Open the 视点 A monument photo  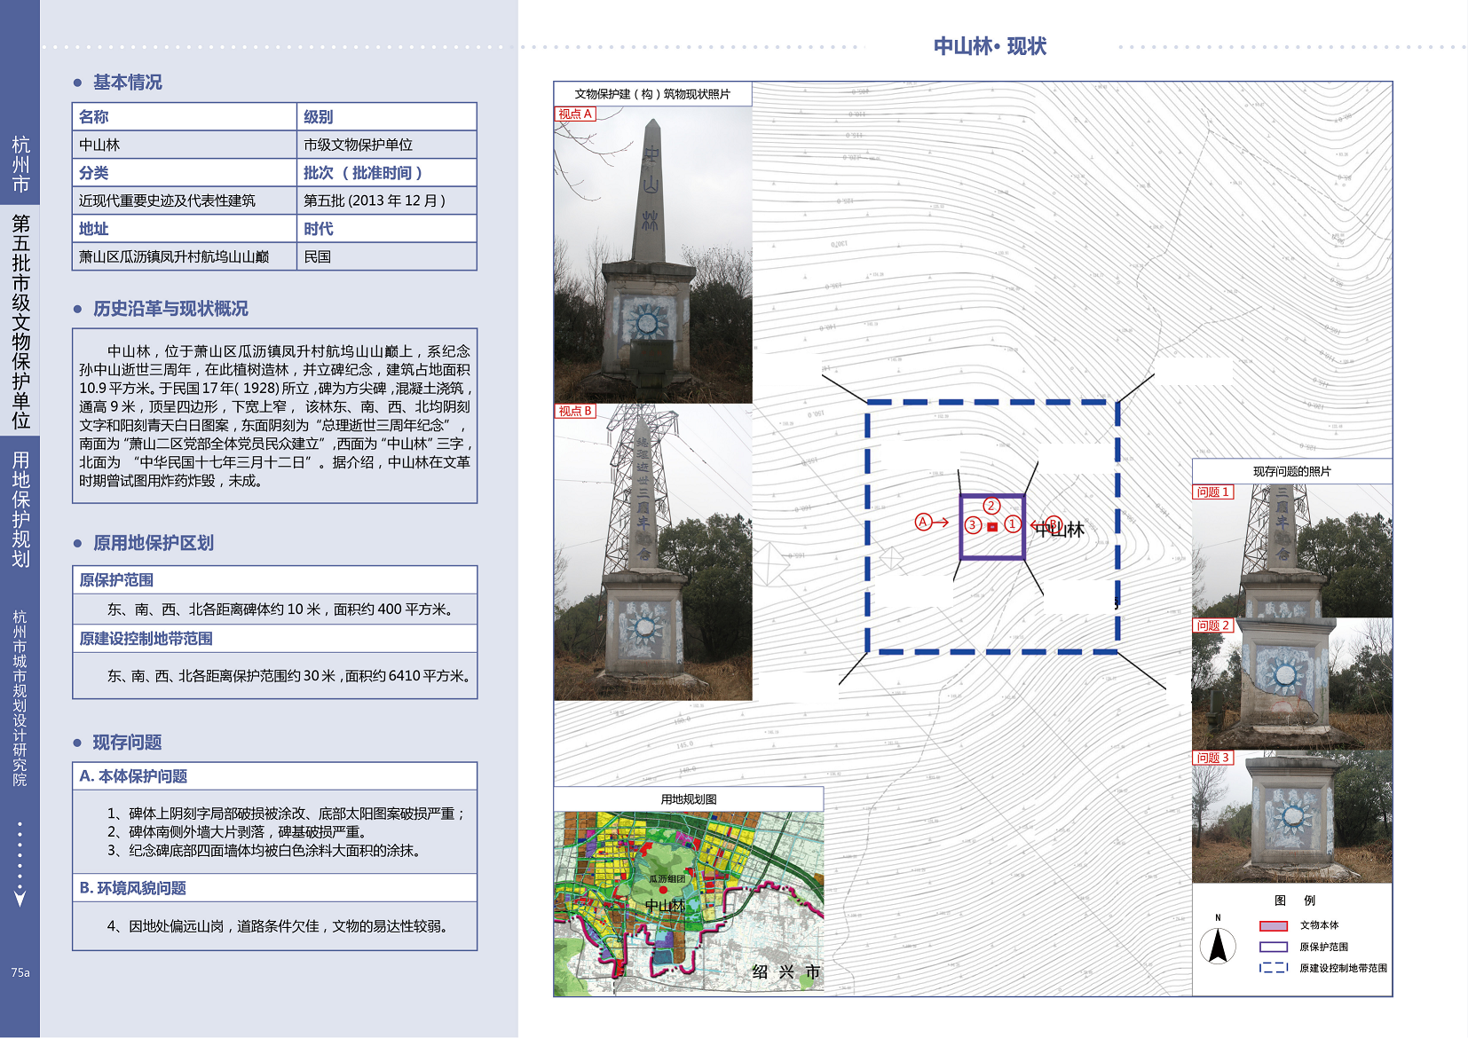[x=652, y=256]
